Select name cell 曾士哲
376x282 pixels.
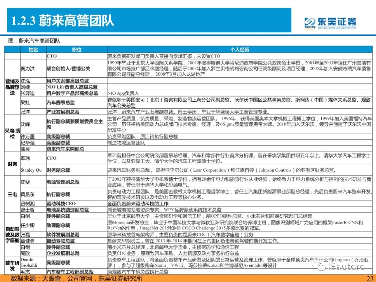[33, 210]
